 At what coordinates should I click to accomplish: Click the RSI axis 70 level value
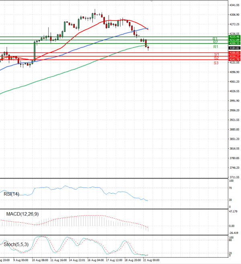tap(231, 188)
